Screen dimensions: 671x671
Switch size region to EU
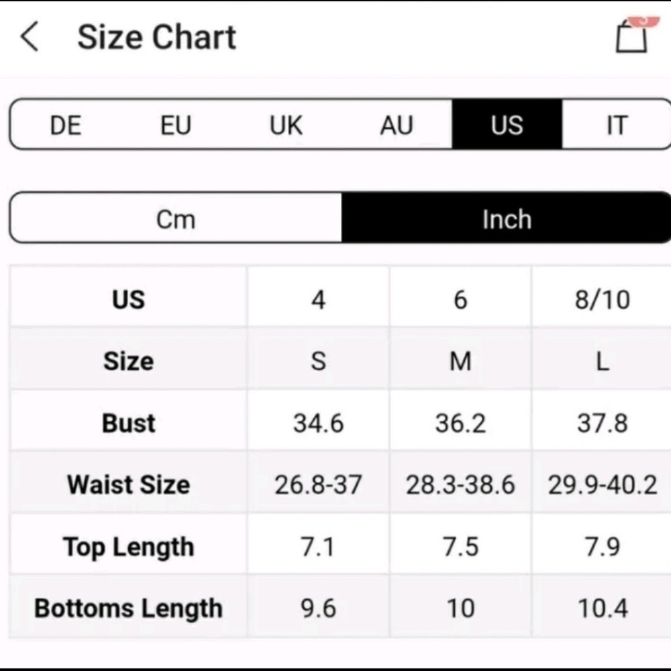click(x=175, y=125)
